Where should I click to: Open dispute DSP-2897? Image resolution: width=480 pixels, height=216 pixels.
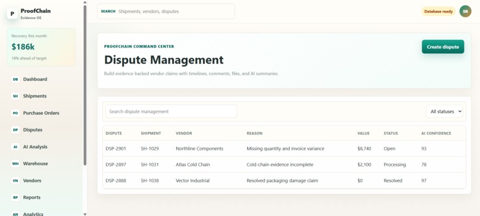point(116,165)
